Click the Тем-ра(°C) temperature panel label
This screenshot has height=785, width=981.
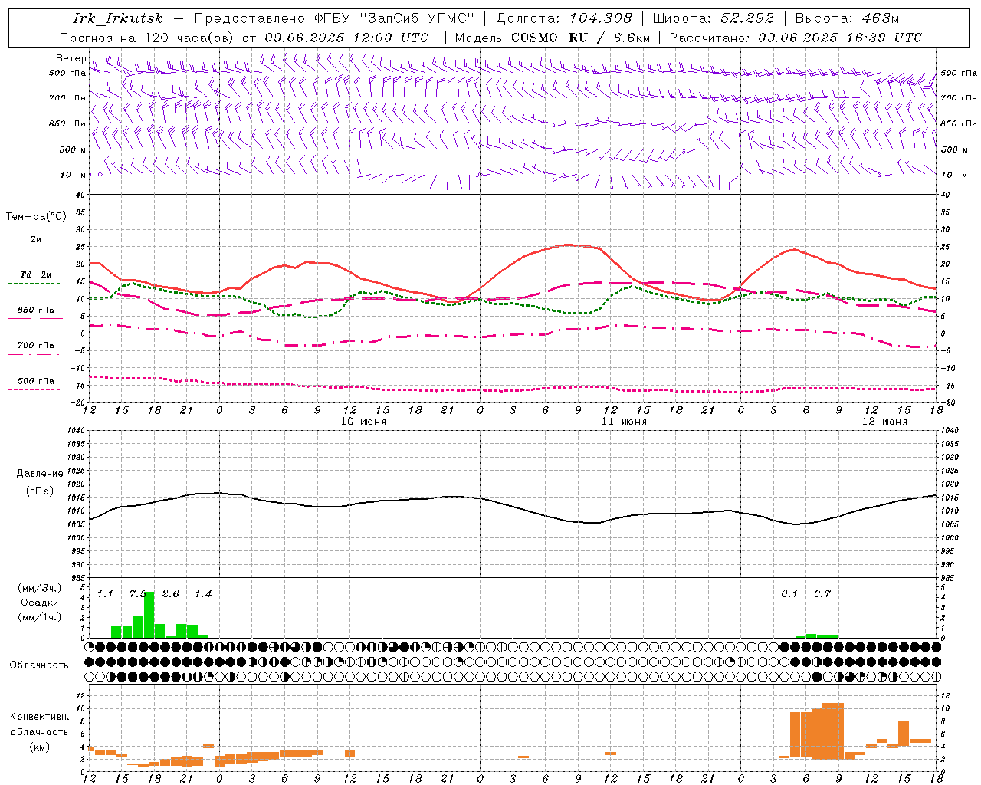coord(36,217)
